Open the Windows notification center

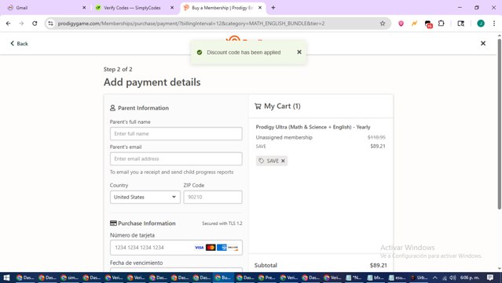[490, 278]
